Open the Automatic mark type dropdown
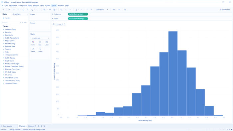Screen dimensions: 233x131 coord(40,38)
